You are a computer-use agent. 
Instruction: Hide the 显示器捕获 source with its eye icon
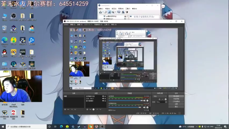(x=103, y=101)
